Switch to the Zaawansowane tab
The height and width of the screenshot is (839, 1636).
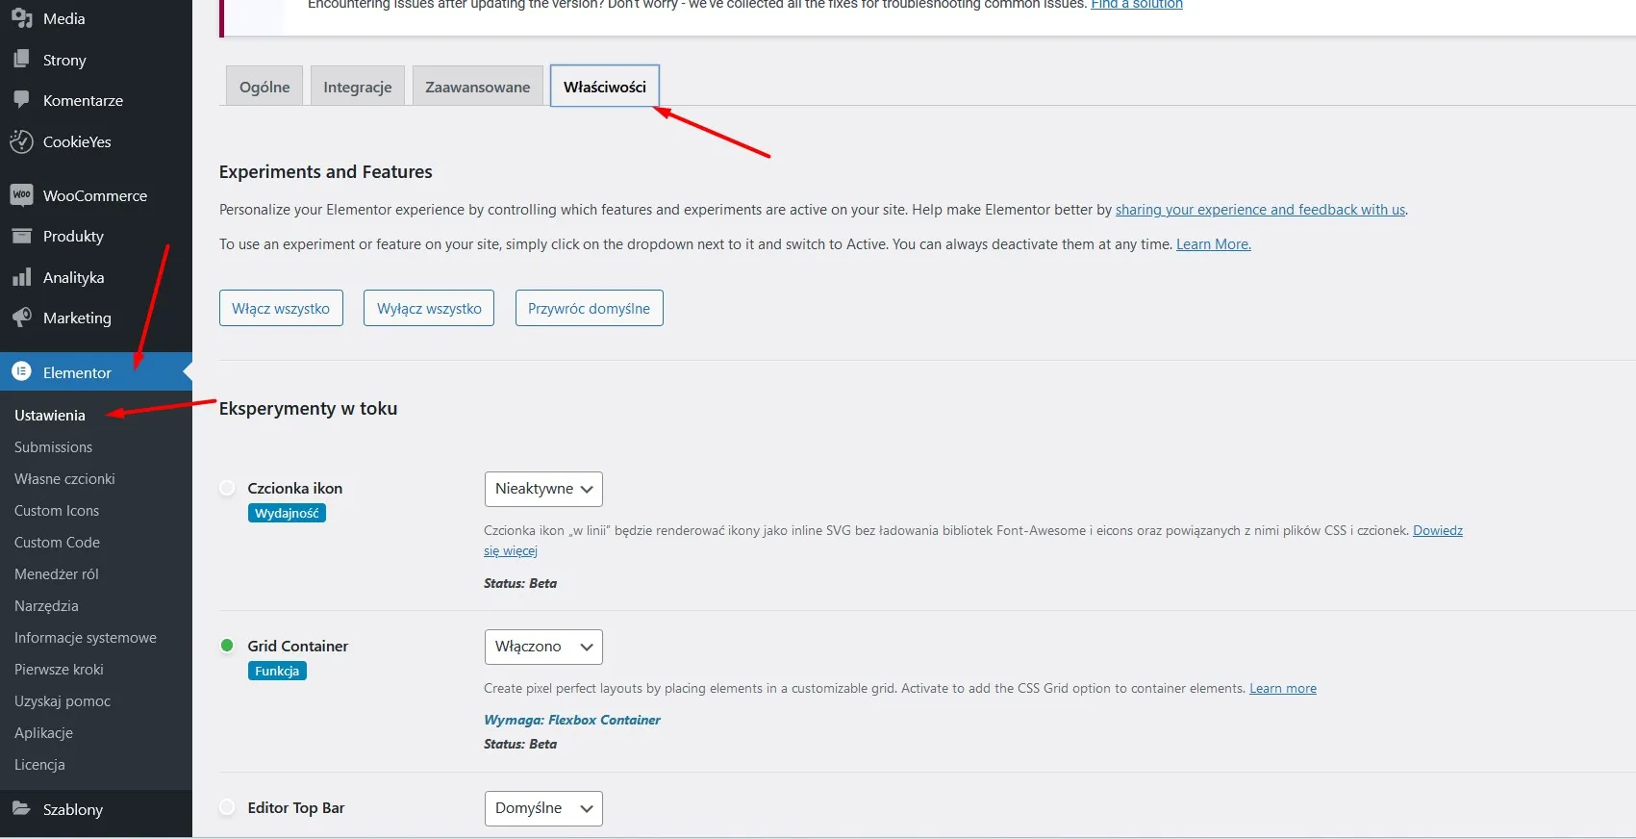pos(478,86)
